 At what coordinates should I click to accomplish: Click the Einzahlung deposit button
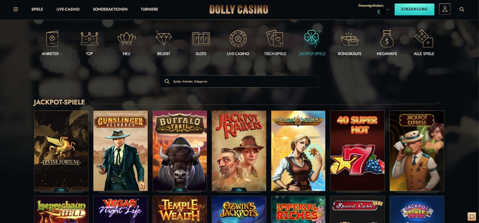[414, 9]
